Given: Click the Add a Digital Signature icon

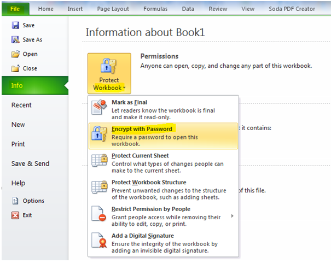Looking at the screenshot, I should 100,242.
